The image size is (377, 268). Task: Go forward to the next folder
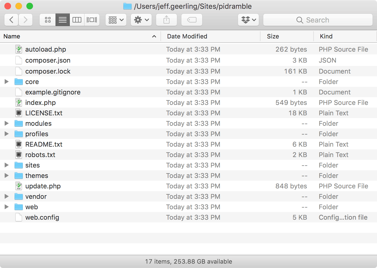click(26, 20)
